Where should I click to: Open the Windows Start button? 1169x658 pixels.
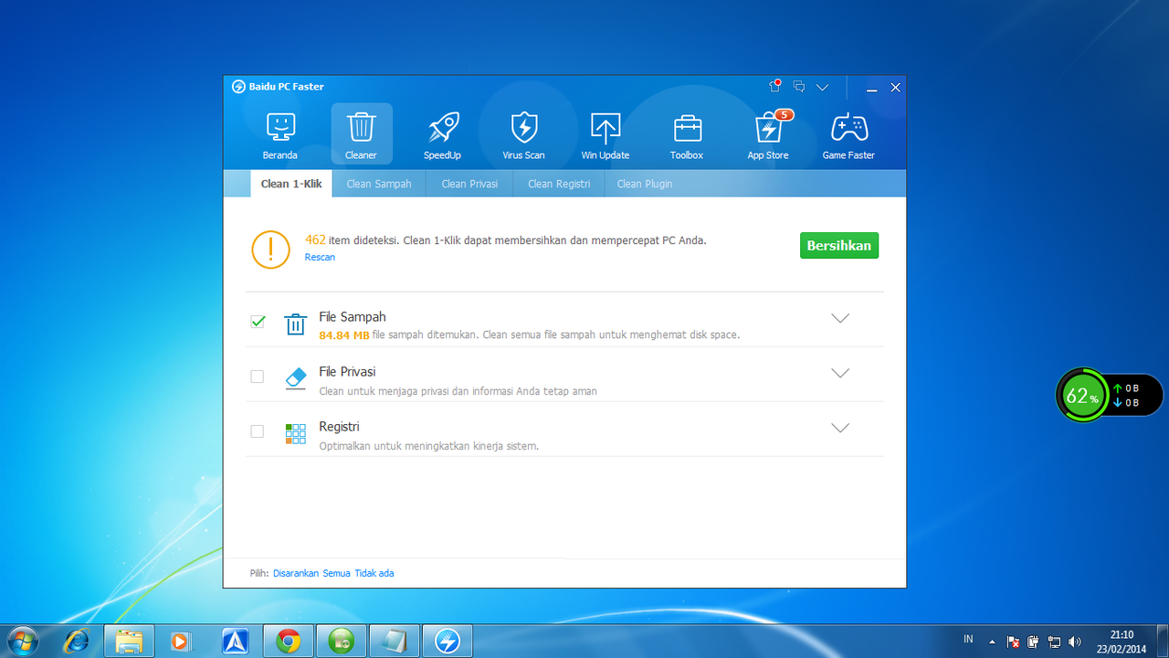[x=22, y=642]
